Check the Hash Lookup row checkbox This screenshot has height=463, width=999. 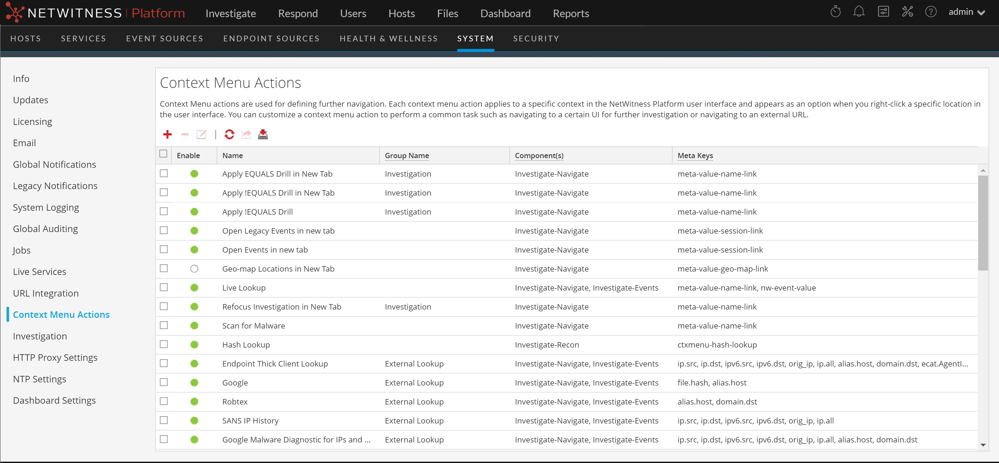[x=164, y=344]
